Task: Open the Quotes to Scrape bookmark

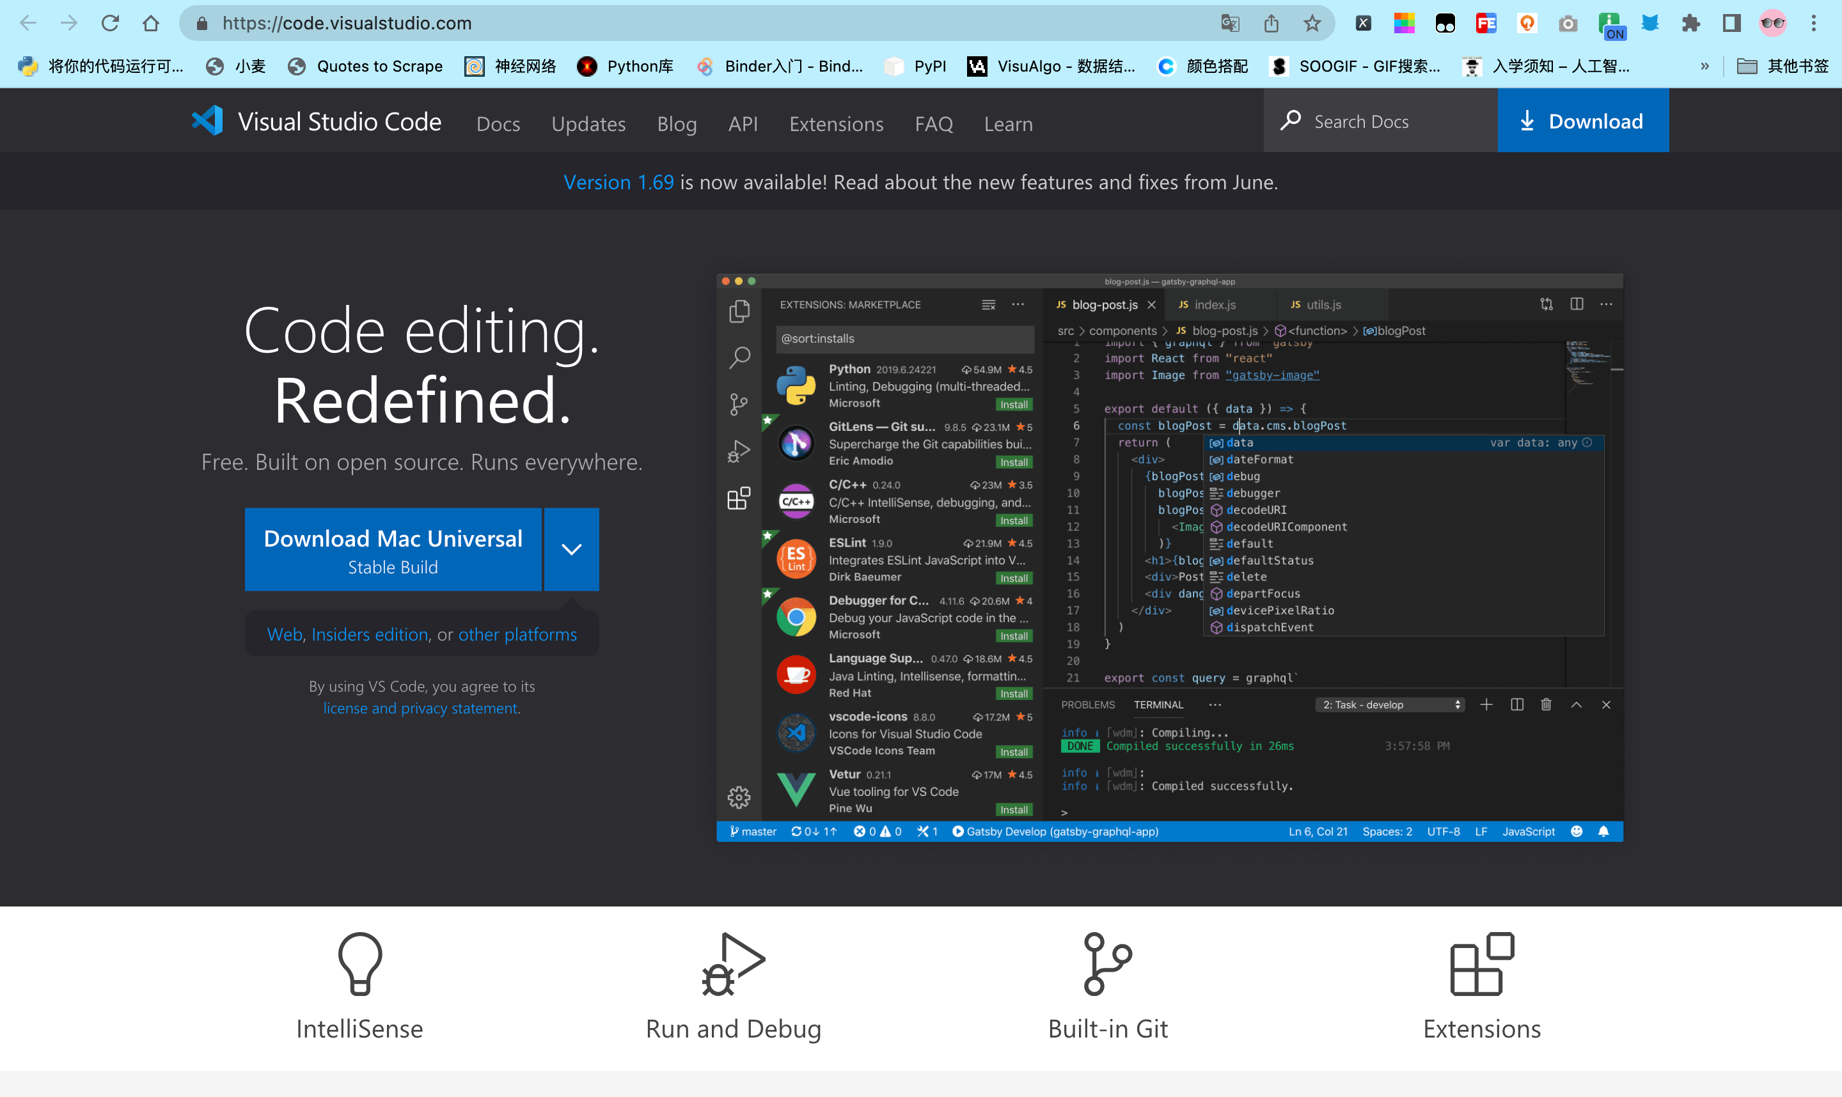Action: (365, 66)
